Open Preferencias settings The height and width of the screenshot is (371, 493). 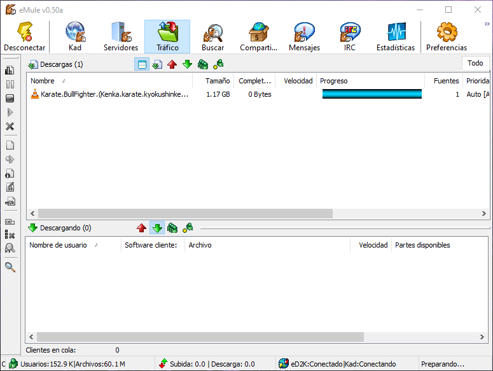coord(447,36)
